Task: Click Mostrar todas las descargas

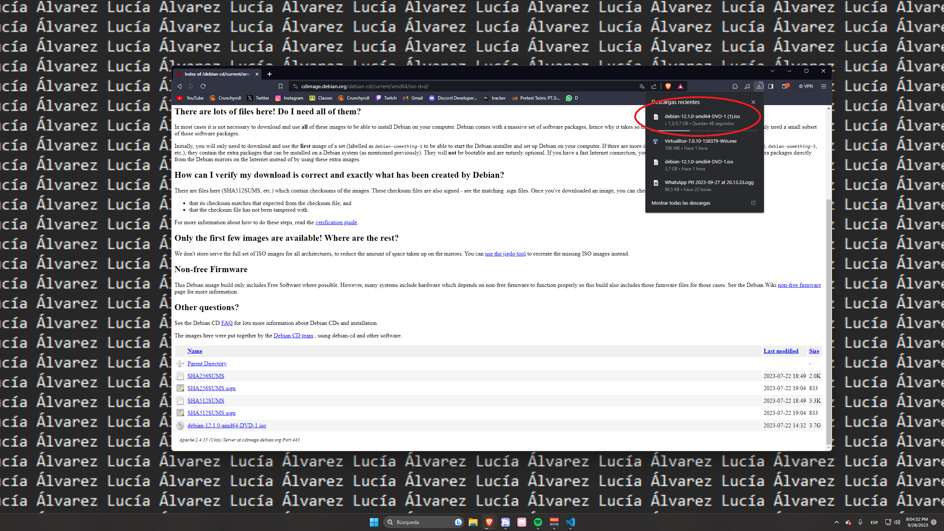Action: coord(681,203)
